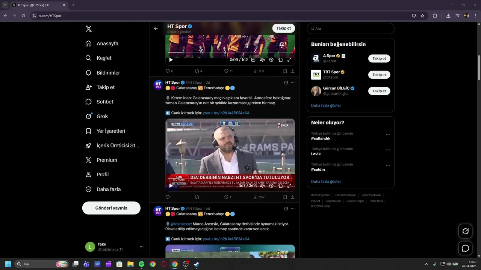Expand the Daha fazla menu
Screen dimensions: 481x270
coord(103,189)
